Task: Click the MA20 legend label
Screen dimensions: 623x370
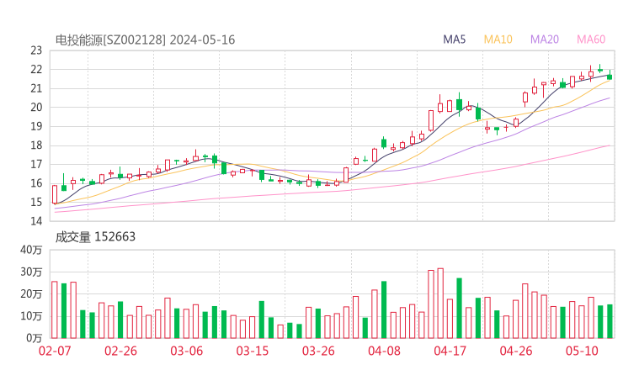Action: click(545, 40)
